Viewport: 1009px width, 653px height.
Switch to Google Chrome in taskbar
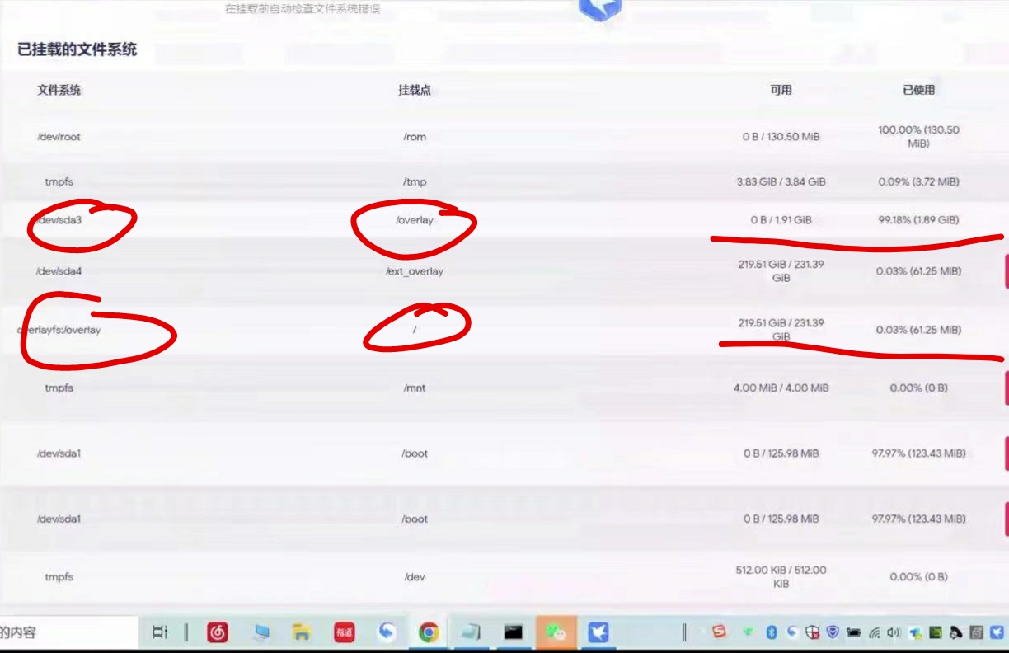[x=428, y=632]
